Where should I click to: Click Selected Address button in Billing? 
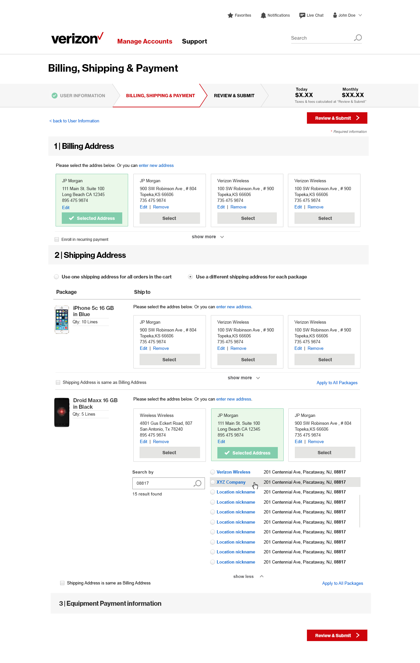(92, 218)
